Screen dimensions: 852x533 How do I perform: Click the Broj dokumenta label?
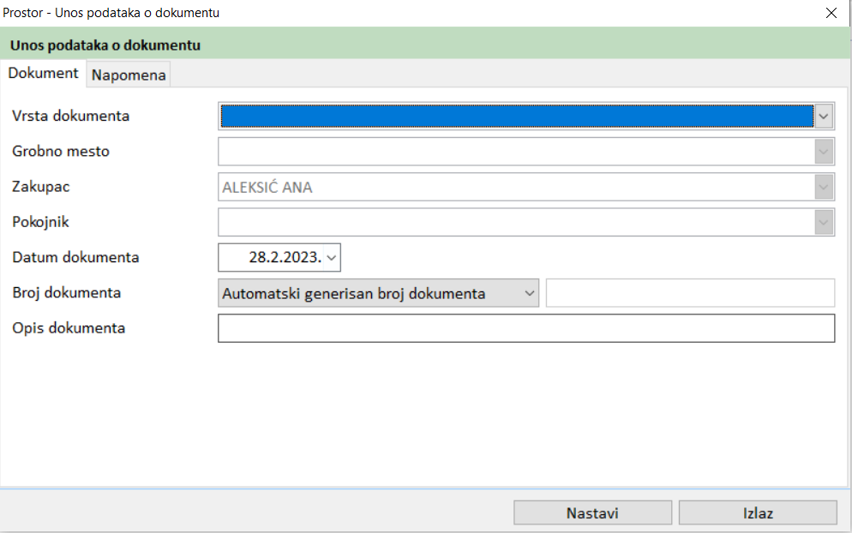67,293
